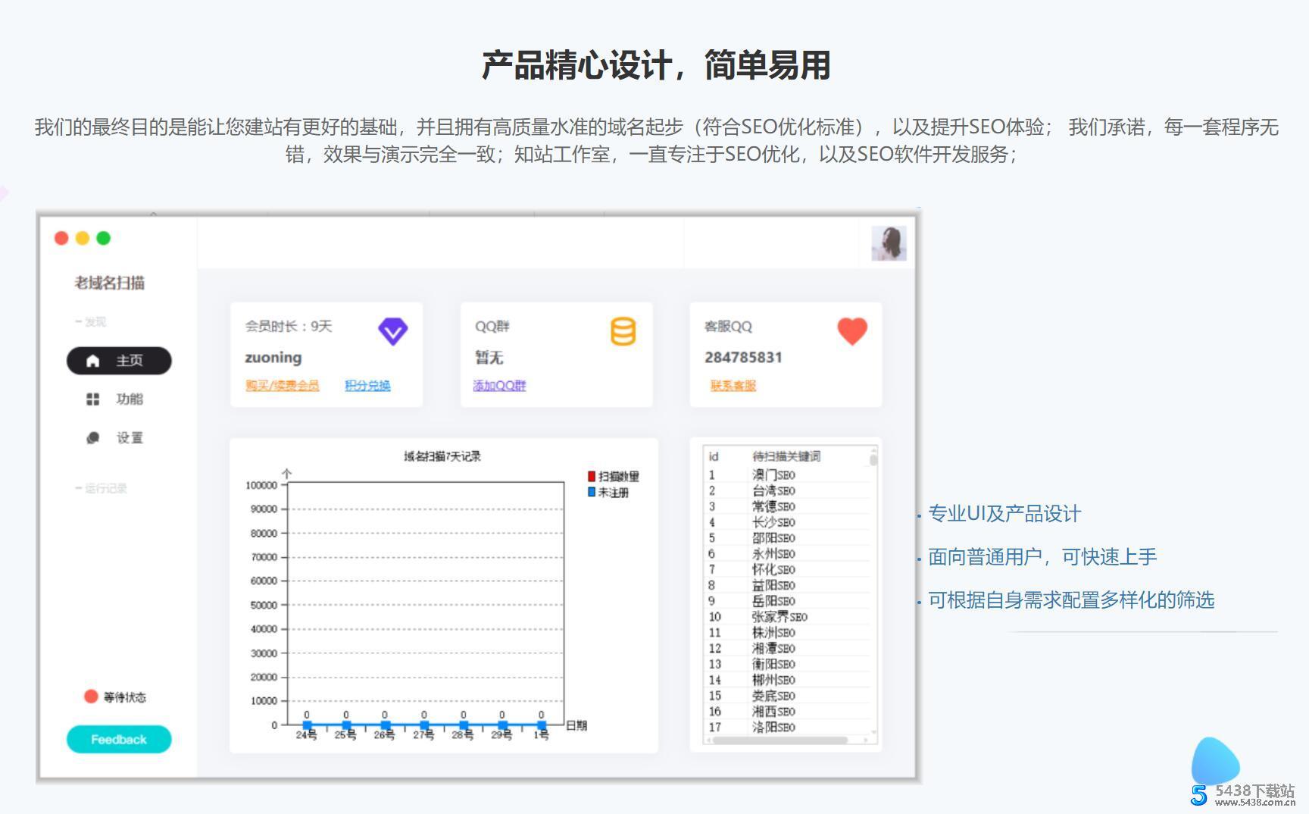This screenshot has height=814, width=1309.
Task: Collapse the 发现 sidebar section
Action: pos(91,321)
